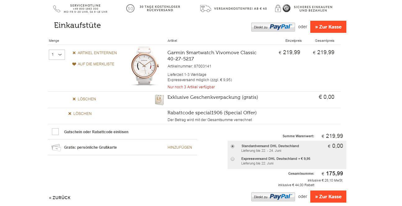The height and width of the screenshot is (206, 402).
Task: Click the Artikelnummer: 87003141 text
Action: click(x=189, y=66)
